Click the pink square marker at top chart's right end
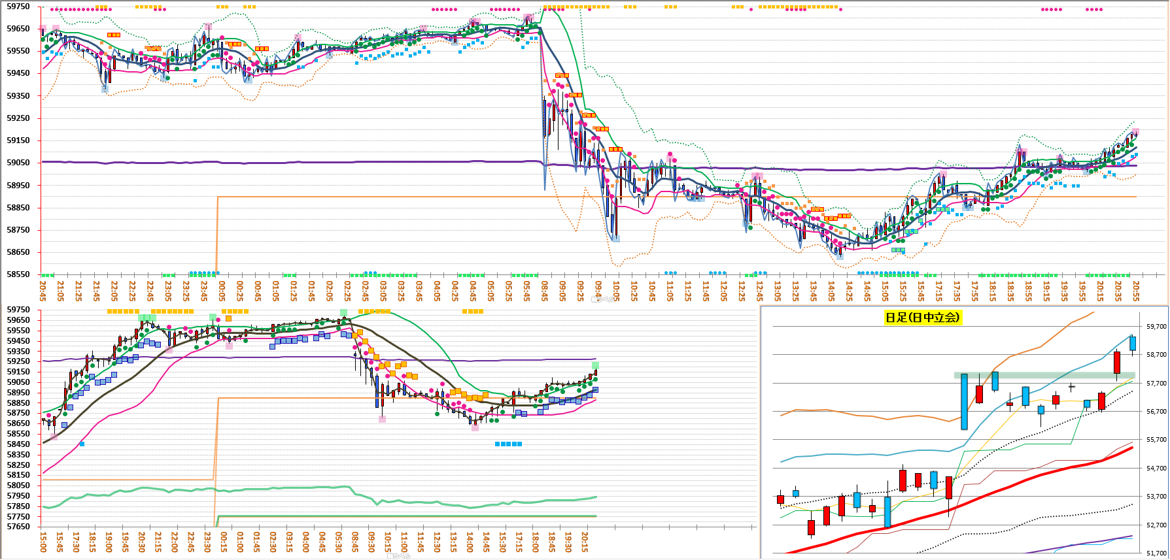The width and height of the screenshot is (1170, 560). (x=1136, y=132)
